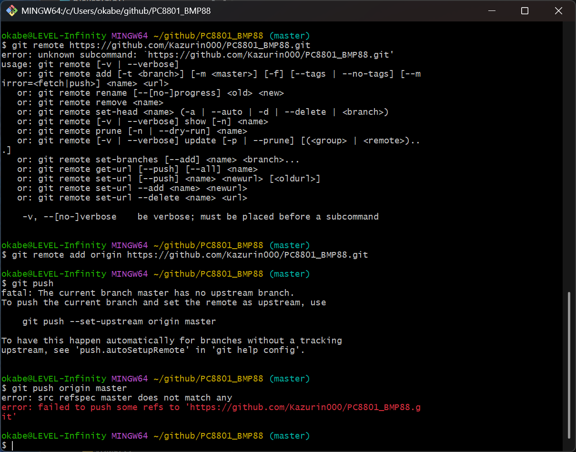Image resolution: width=576 pixels, height=452 pixels.
Task: Click the 'git remote set-head' usage line
Action: (203, 112)
